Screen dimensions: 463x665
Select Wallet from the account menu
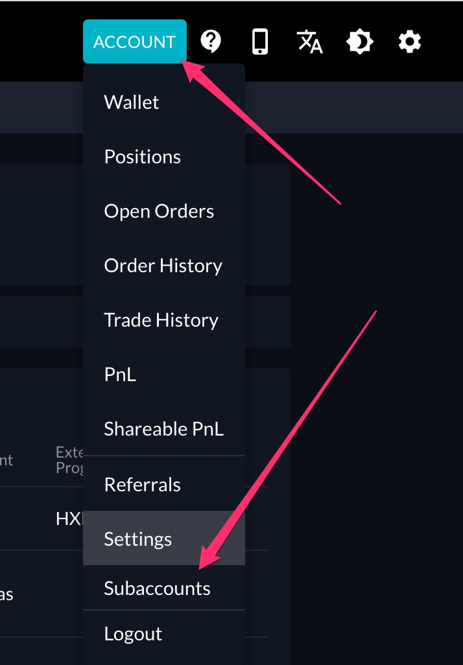131,102
